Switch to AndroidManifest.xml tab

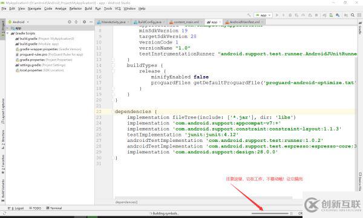point(244,22)
